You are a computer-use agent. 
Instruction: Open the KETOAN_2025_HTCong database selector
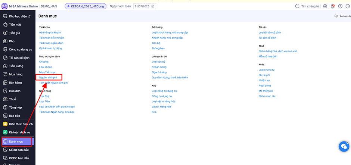point(86,6)
